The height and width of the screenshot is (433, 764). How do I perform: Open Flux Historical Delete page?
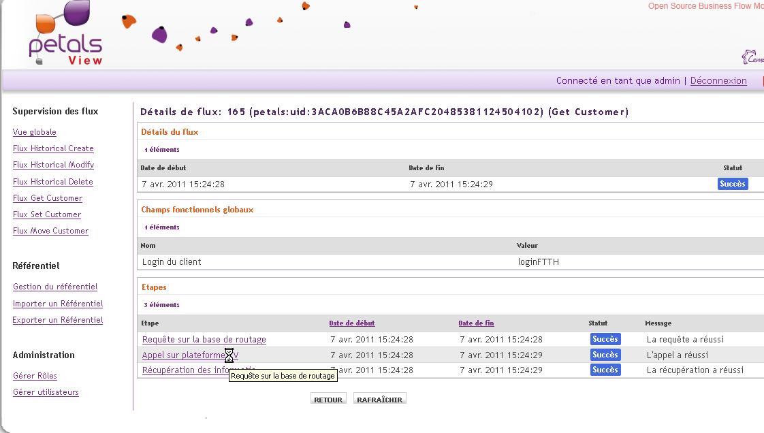(x=52, y=182)
